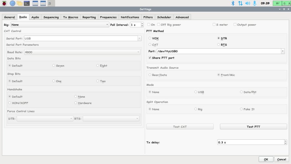Open the Frequencies tab

[108, 17]
